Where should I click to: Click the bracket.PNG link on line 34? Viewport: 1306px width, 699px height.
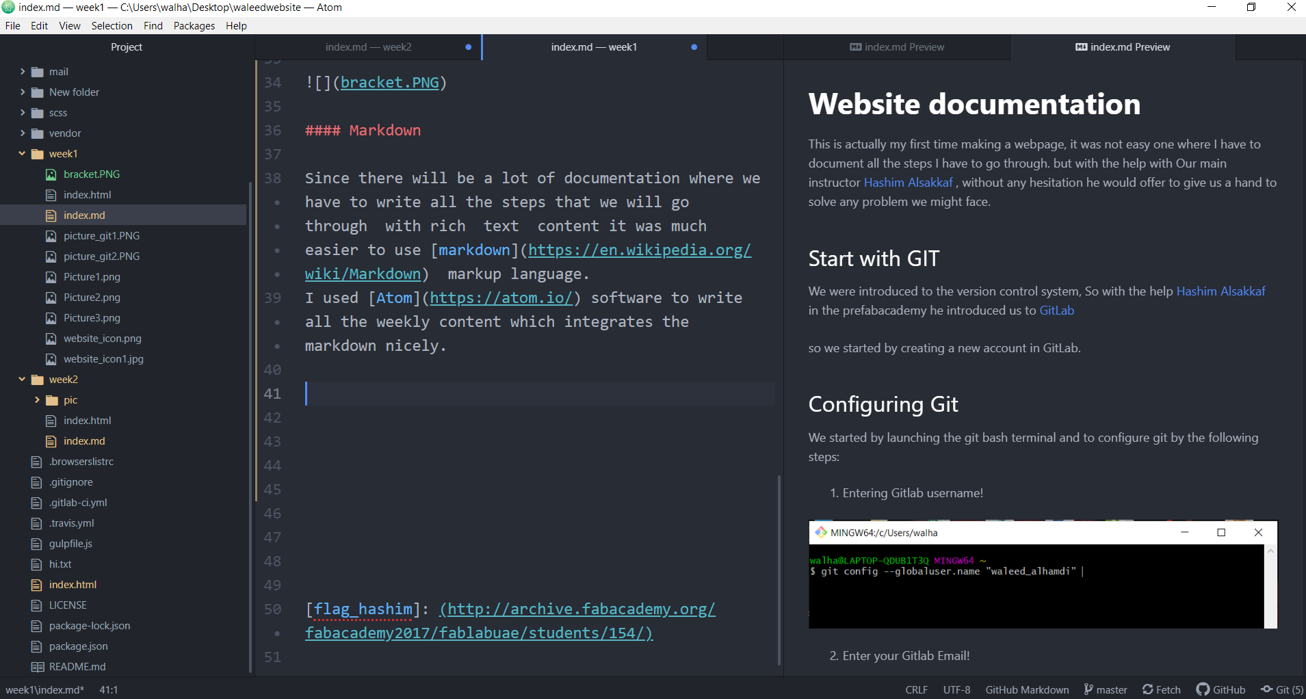tap(390, 83)
